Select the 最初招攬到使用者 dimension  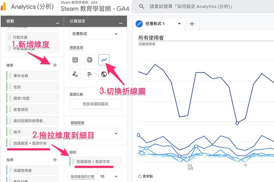(x=32, y=121)
